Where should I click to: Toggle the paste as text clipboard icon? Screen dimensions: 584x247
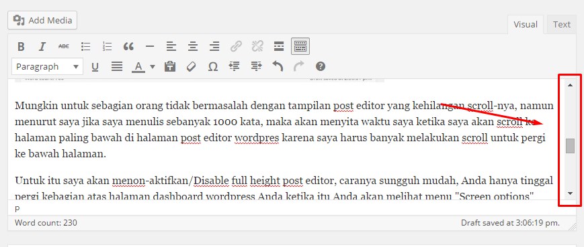170,67
